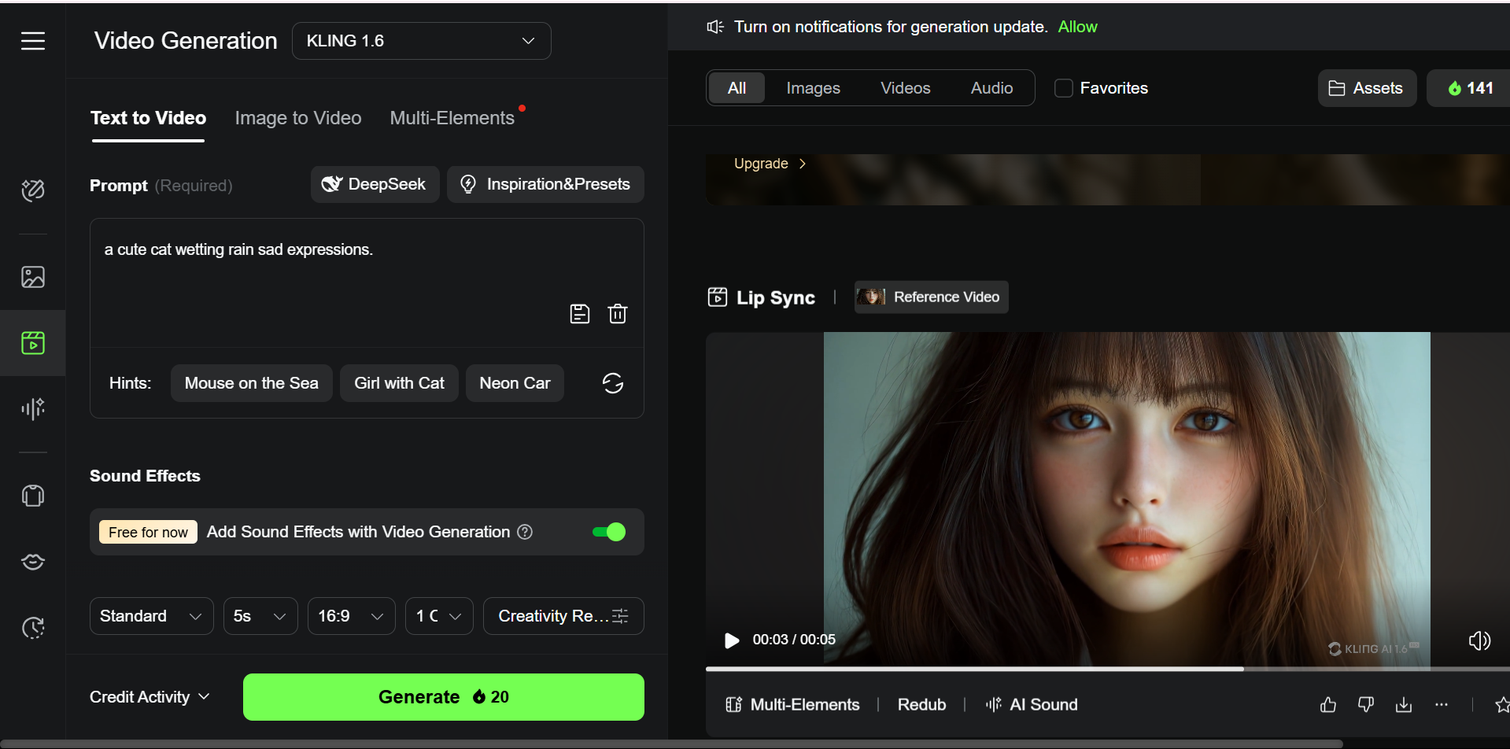
Task: Open the 16:9 aspect ratio dropdown
Action: (x=351, y=615)
